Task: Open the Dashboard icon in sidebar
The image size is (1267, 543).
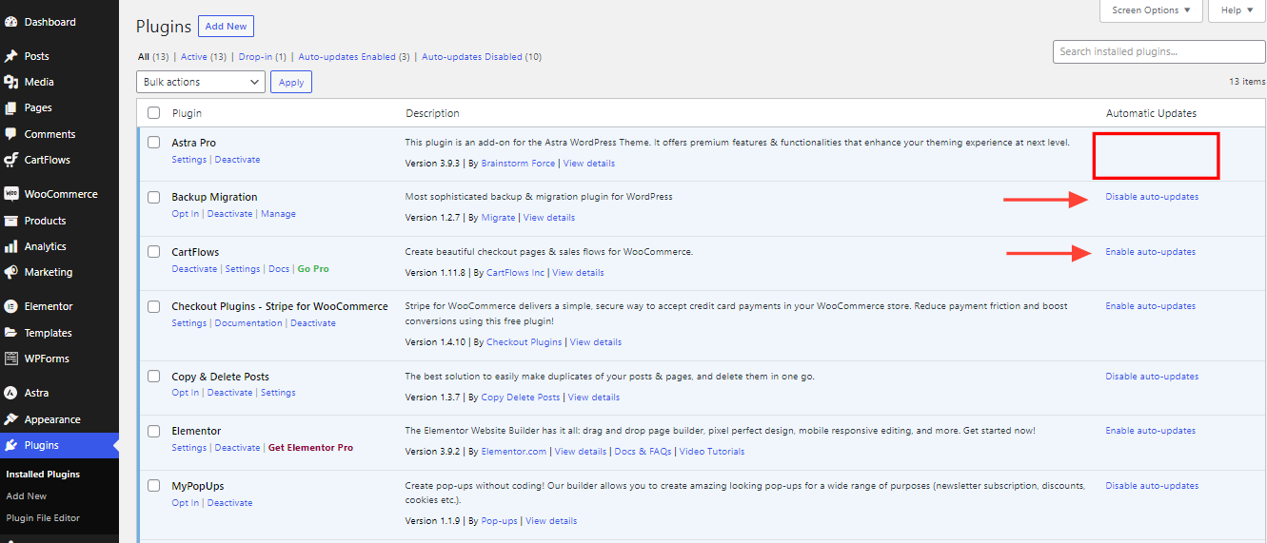Action: (11, 22)
